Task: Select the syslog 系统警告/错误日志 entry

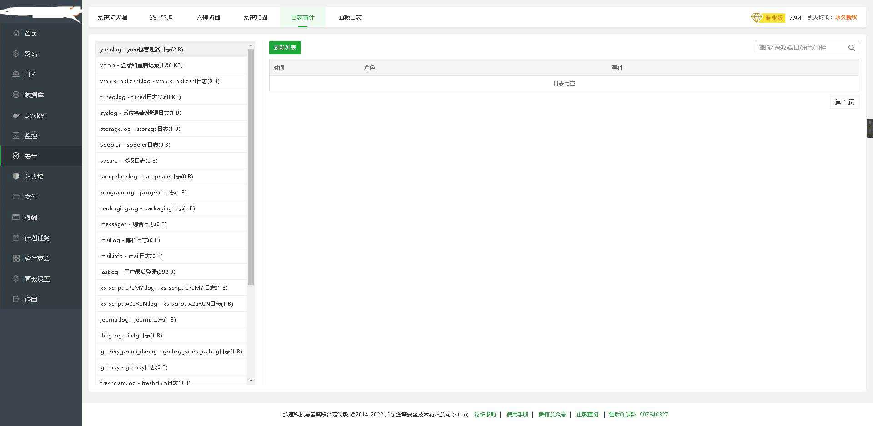Action: coord(171,113)
